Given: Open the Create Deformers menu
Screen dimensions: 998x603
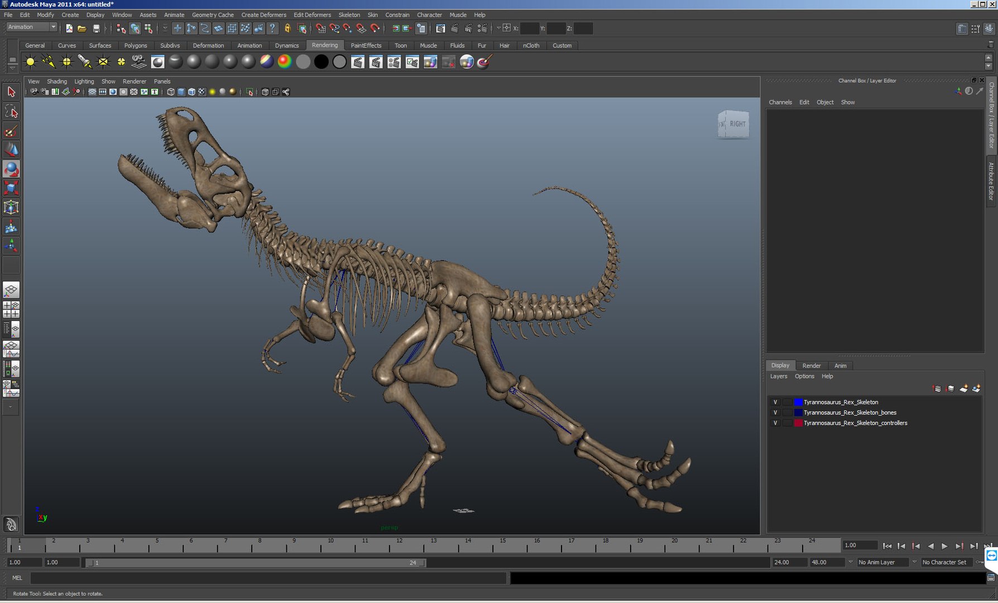Looking at the screenshot, I should click(x=263, y=15).
